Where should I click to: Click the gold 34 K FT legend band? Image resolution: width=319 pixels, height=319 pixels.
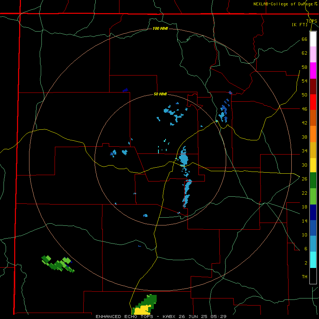point(313,150)
